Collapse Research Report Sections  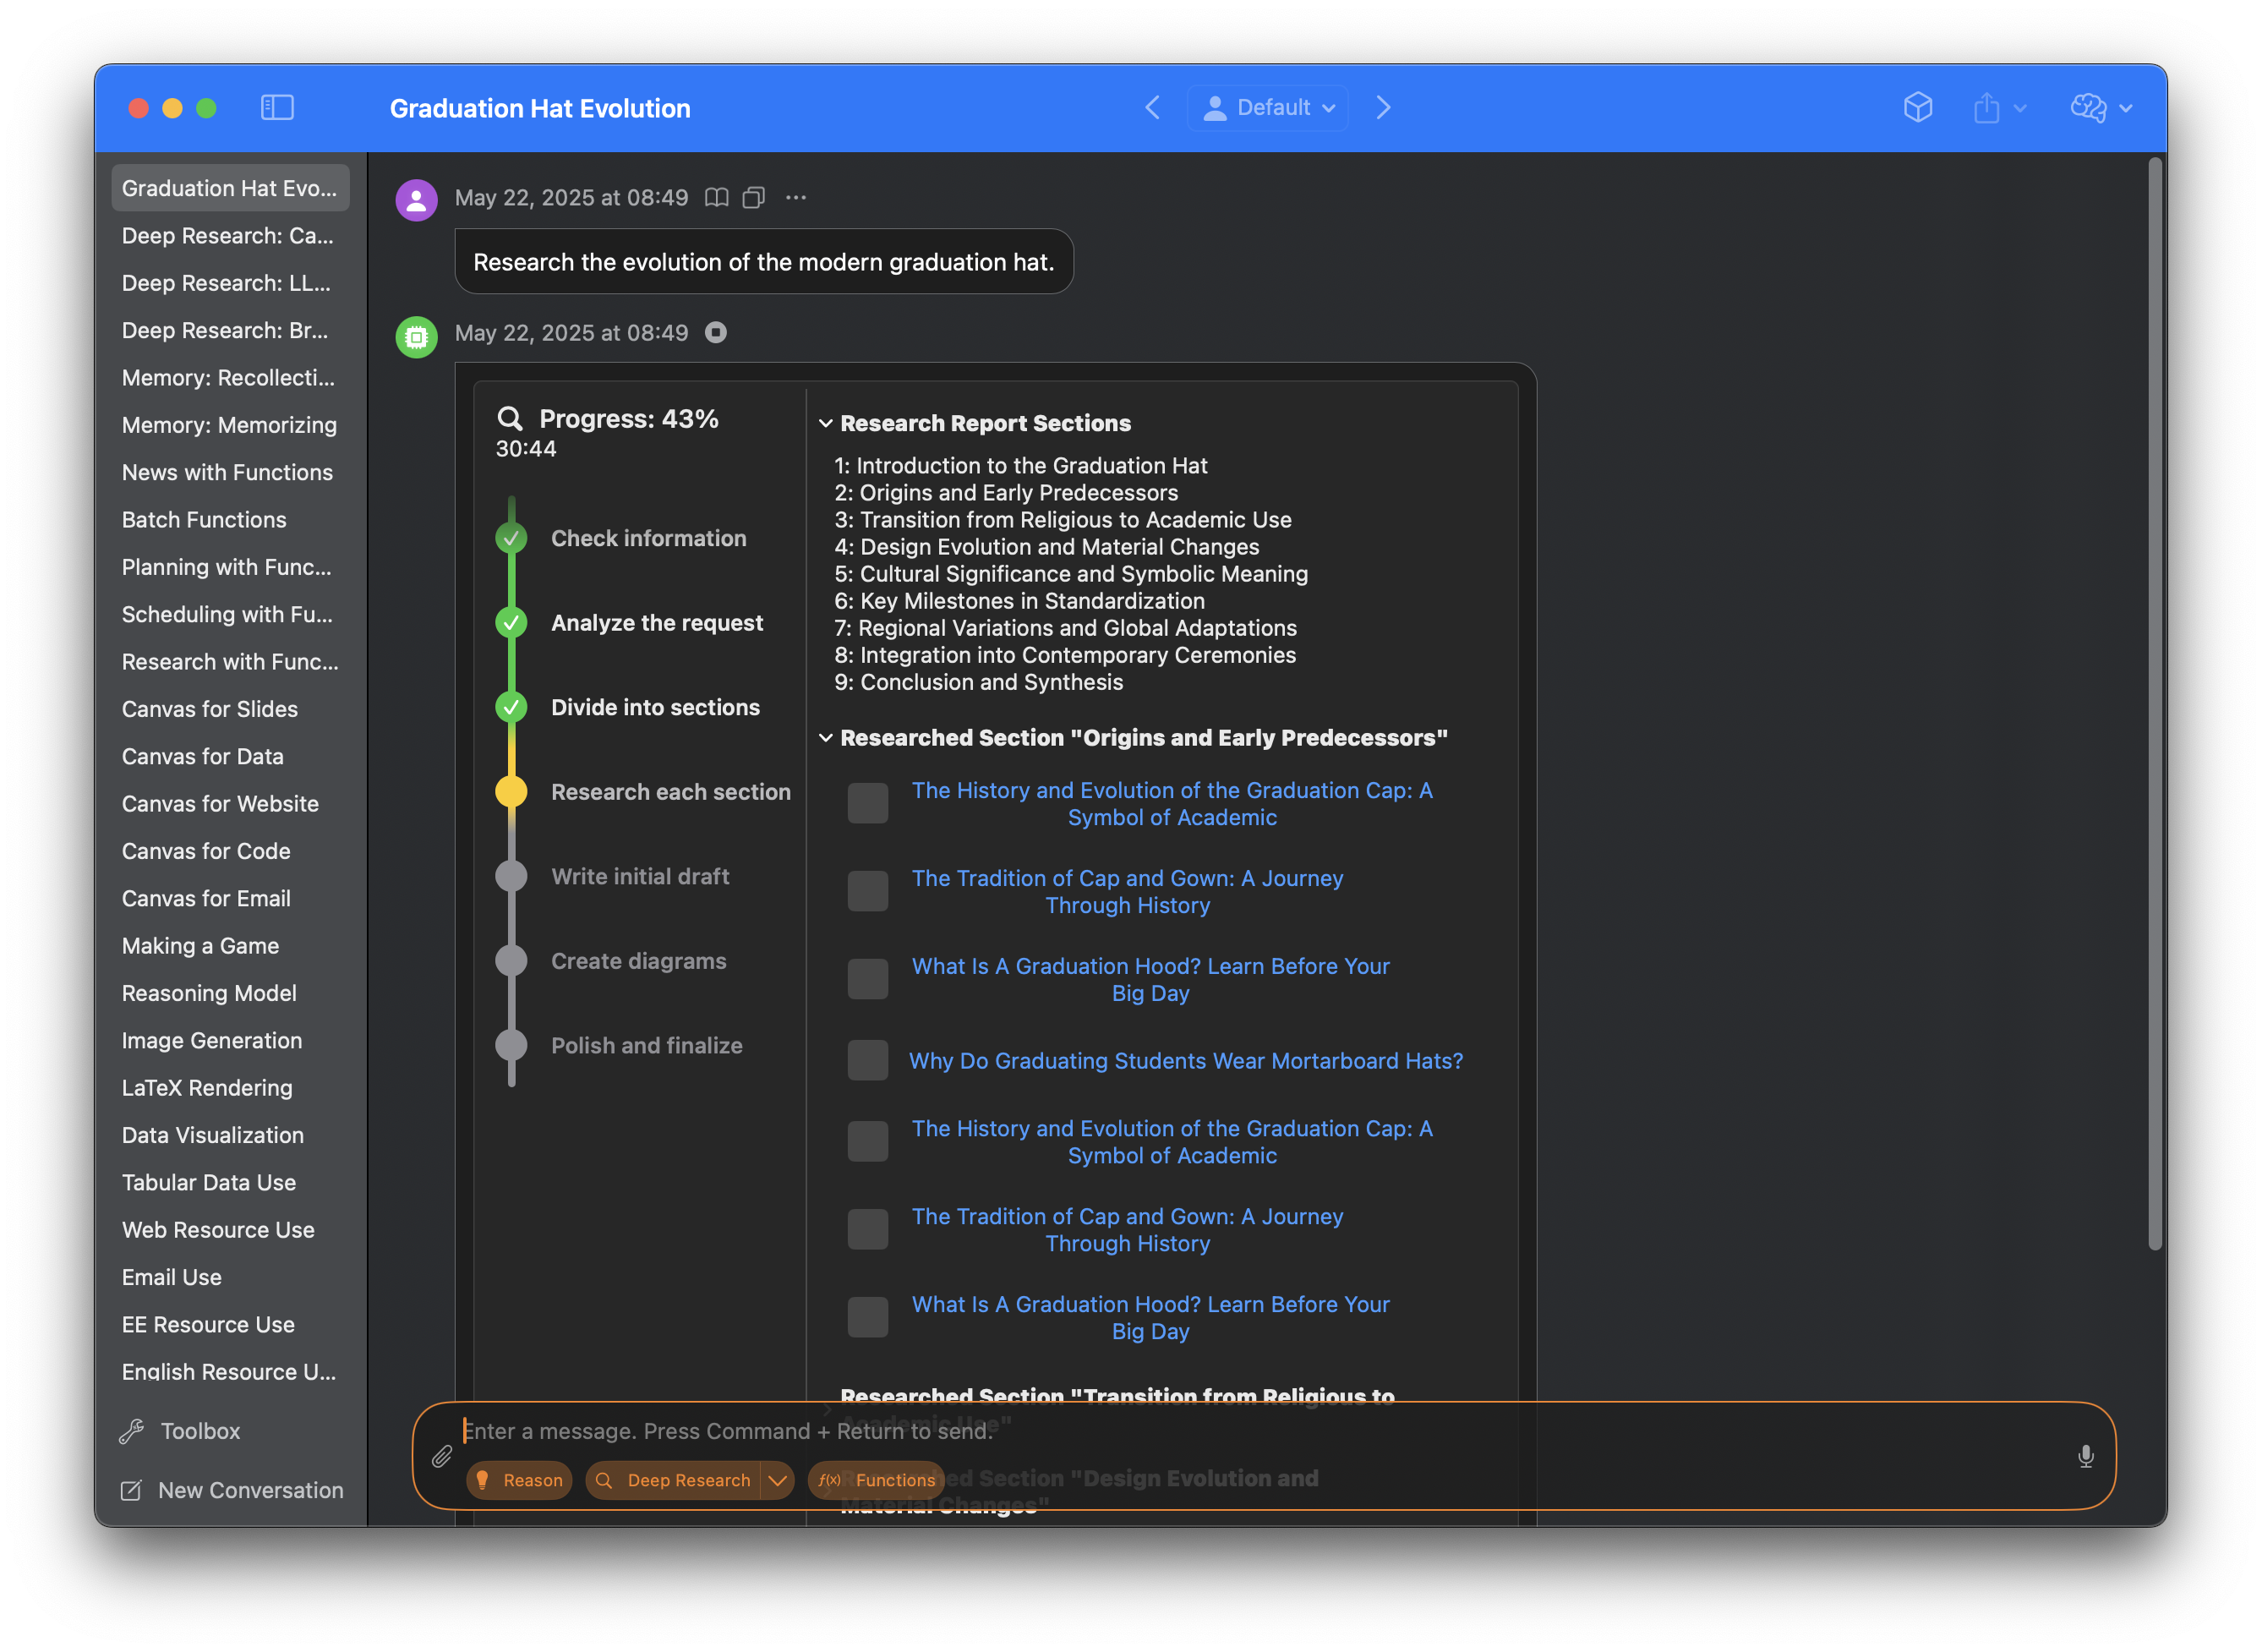point(826,423)
